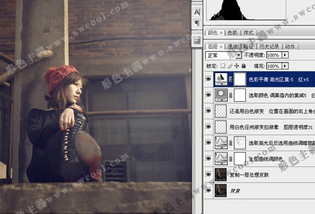Screen dimensions: 315x214
Task: Click the lock all padlock icon
Action: (244, 66)
